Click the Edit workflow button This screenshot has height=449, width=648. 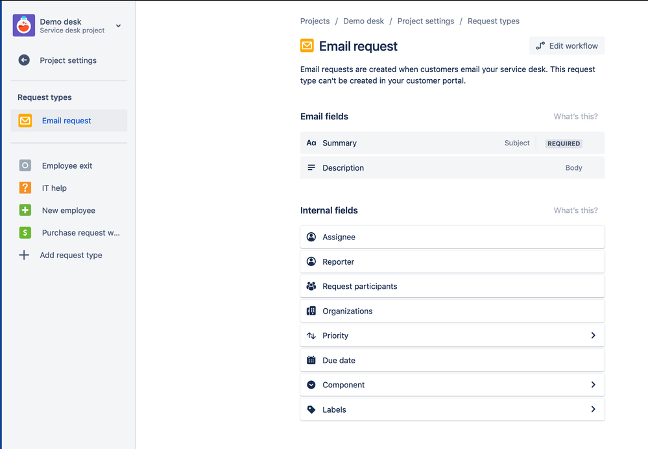pyautogui.click(x=567, y=45)
